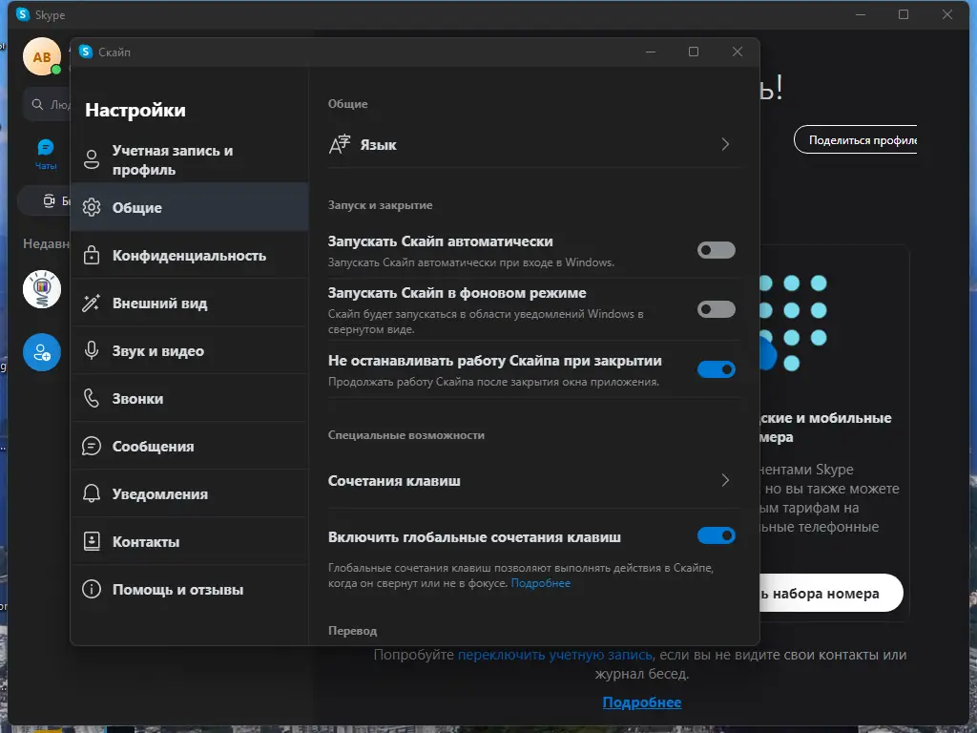Screen dimensions: 977x733
Task: Enable Запускать Скайп автоматически
Action: 716,249
